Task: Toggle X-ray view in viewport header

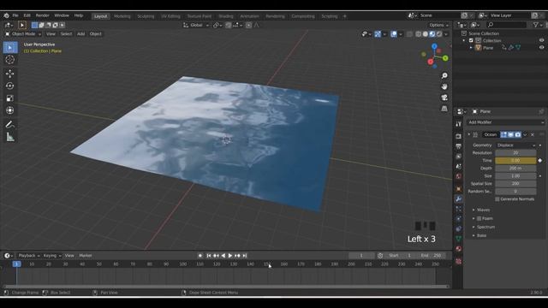Action: (409, 34)
